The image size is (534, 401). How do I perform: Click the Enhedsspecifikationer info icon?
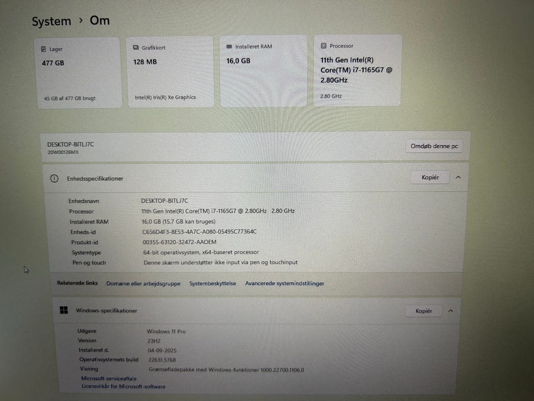(54, 178)
